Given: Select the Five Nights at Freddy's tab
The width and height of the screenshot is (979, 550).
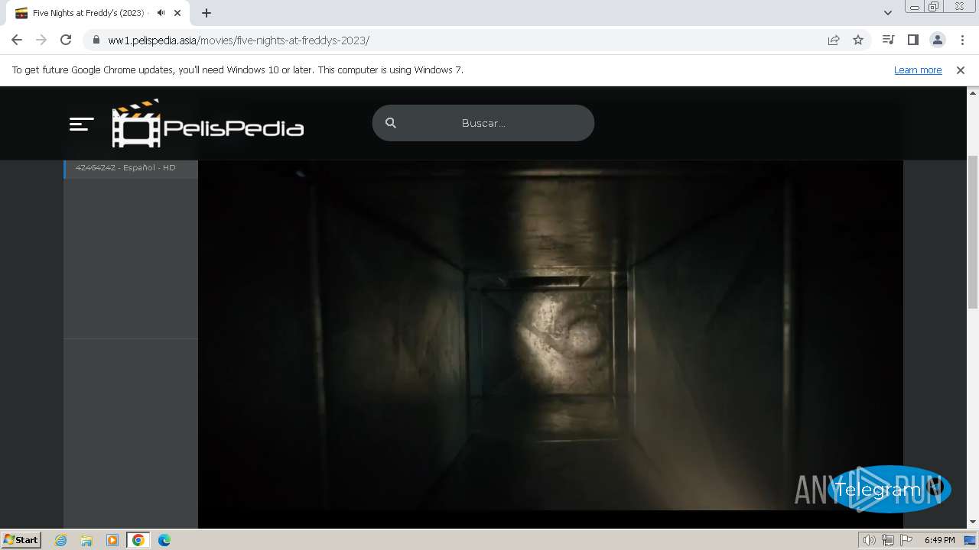Looking at the screenshot, I should [x=98, y=13].
